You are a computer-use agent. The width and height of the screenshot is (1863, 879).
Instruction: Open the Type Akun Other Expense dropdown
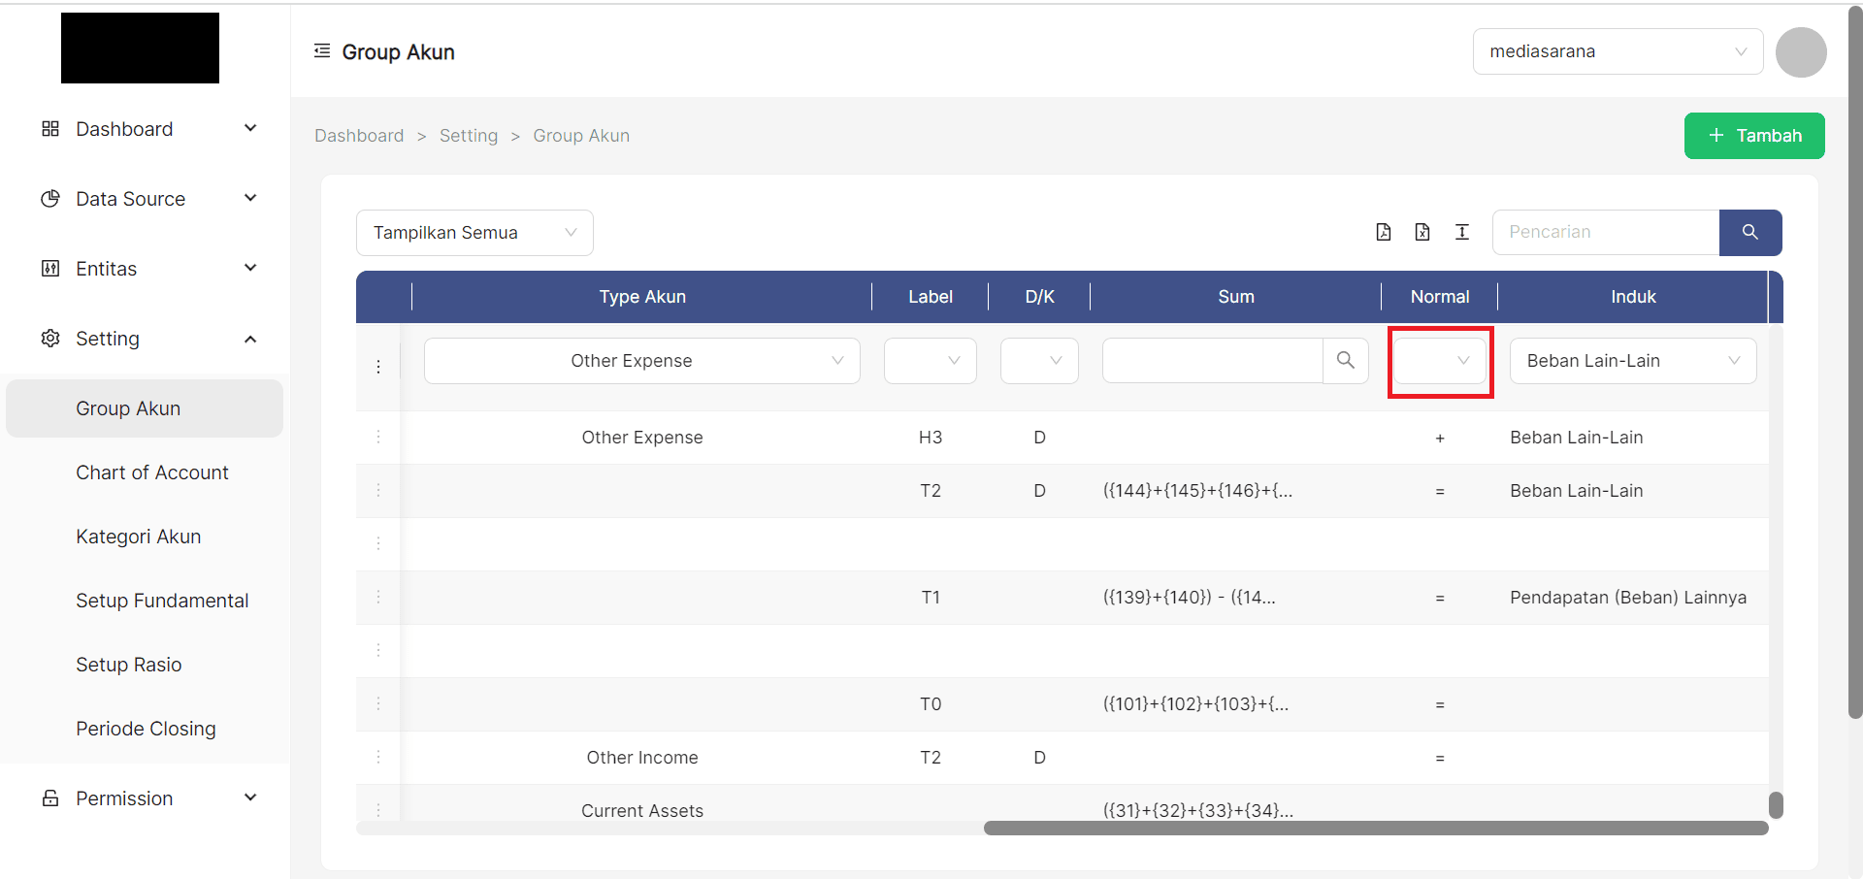[641, 361]
